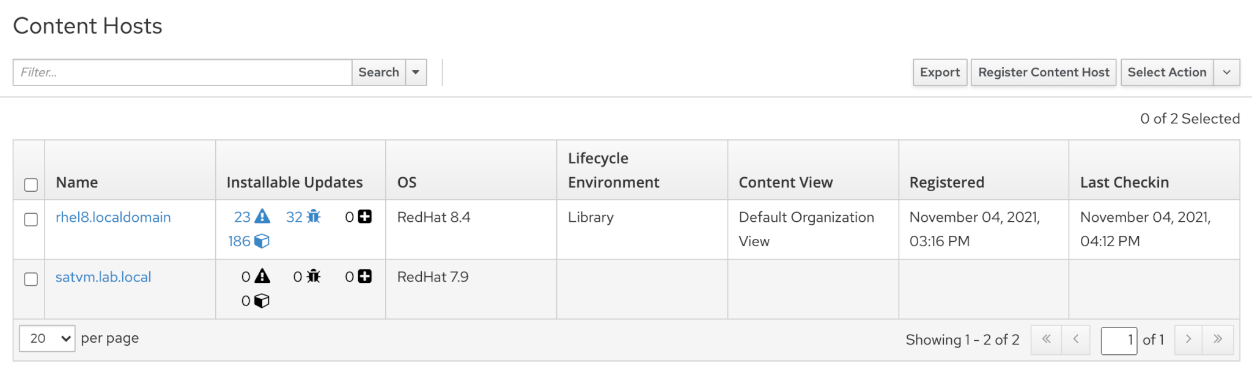The image size is (1252, 372).
Task: Sort by the Name column header
Action: [x=77, y=183]
